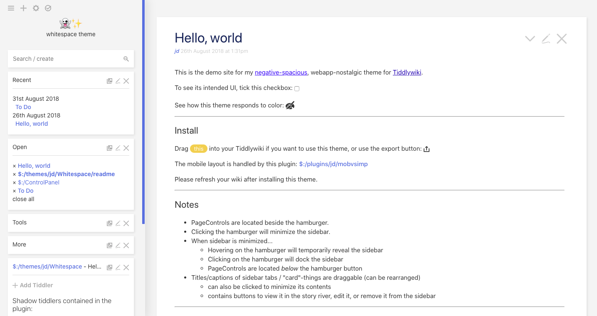Collapse the Open card title
597x316 pixels.
click(x=20, y=147)
